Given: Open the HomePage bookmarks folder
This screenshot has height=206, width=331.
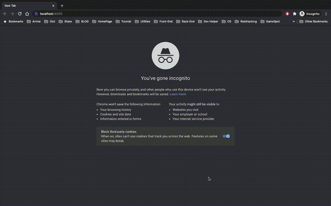Looking at the screenshot, I should [x=102, y=21].
